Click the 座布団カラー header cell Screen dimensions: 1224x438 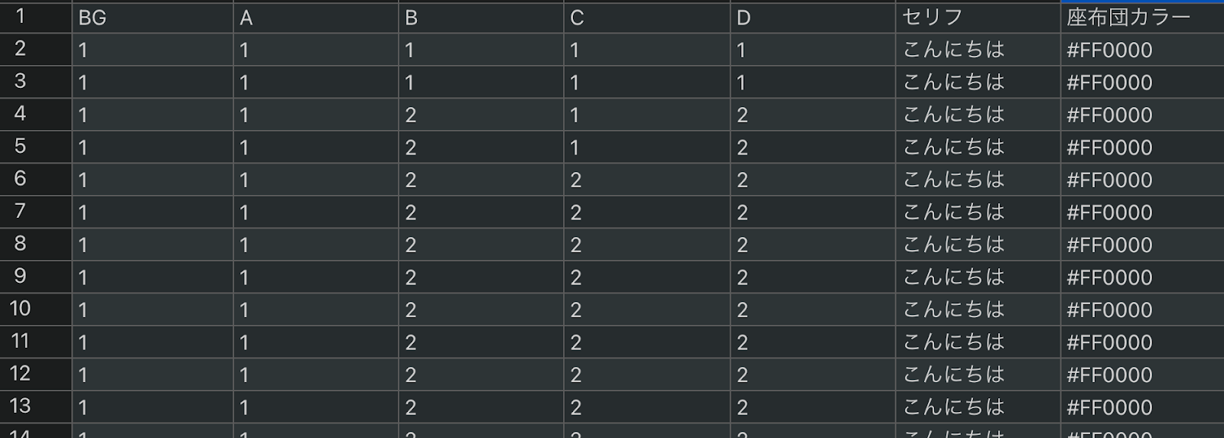click(1141, 18)
